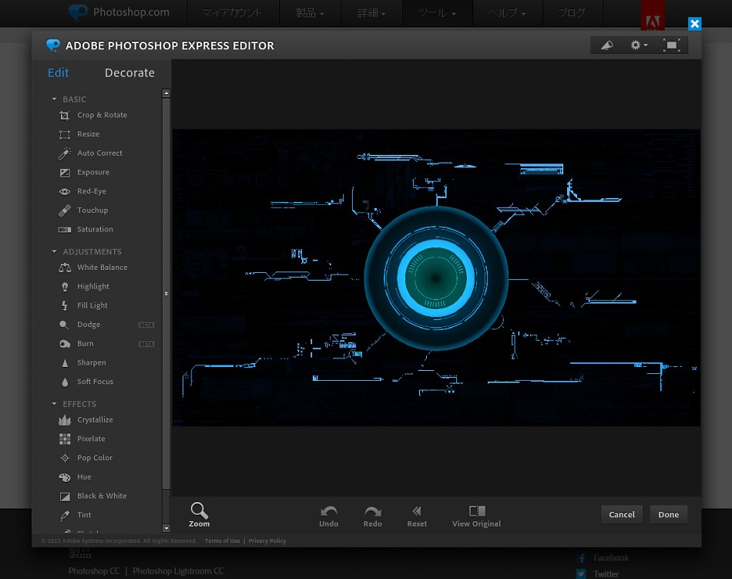Collapse the BASIC section
This screenshot has height=579, width=732.
(x=54, y=99)
